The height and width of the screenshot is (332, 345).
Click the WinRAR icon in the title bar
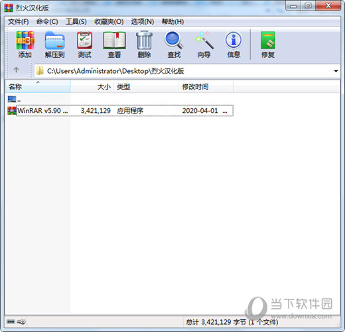point(9,8)
